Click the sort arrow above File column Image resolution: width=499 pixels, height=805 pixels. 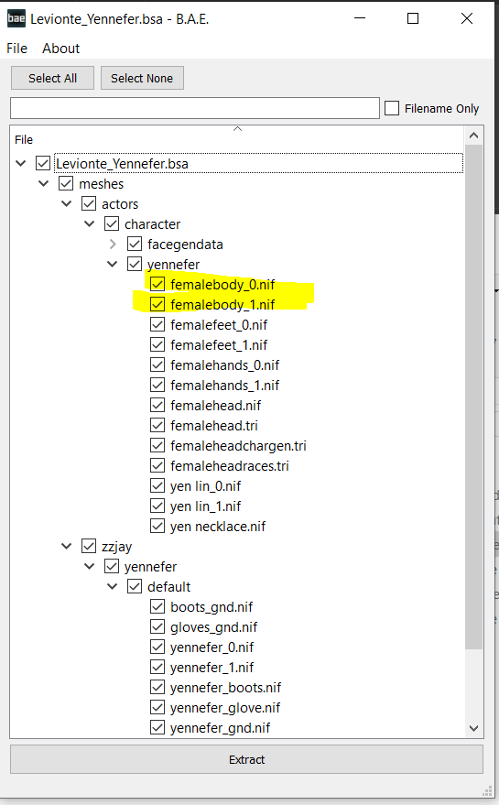(237, 129)
